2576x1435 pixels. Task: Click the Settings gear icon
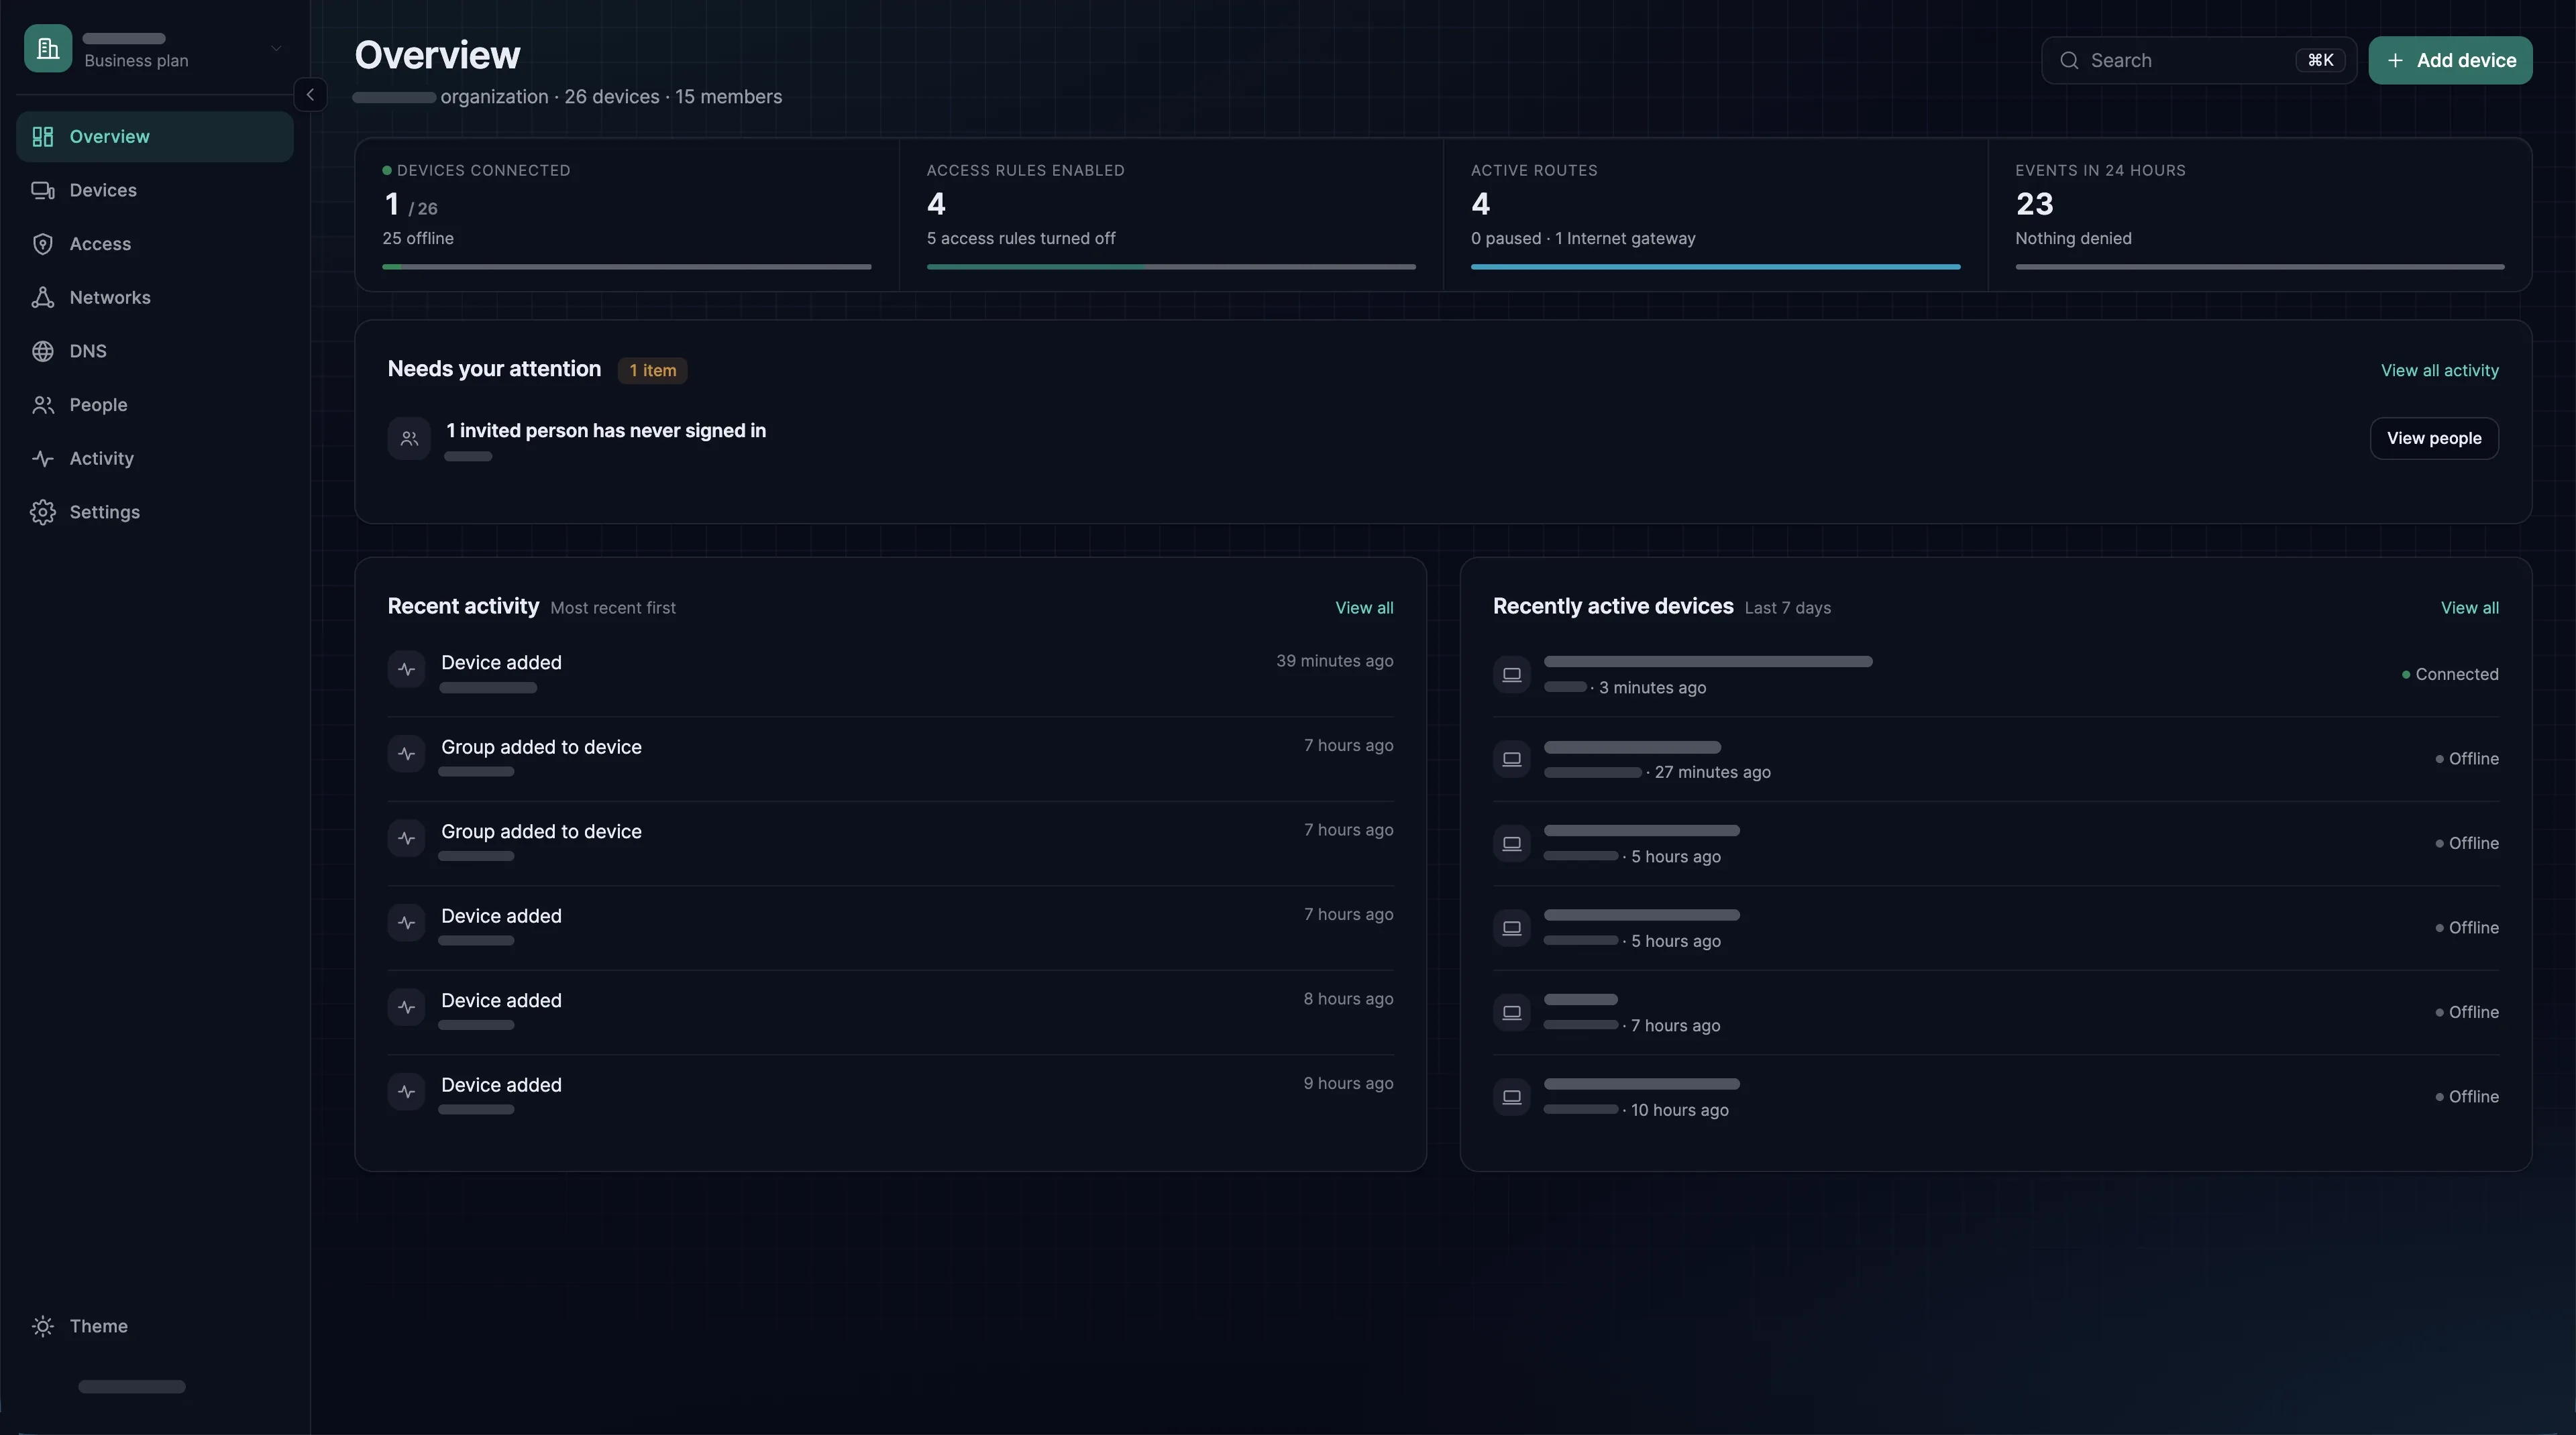42,512
